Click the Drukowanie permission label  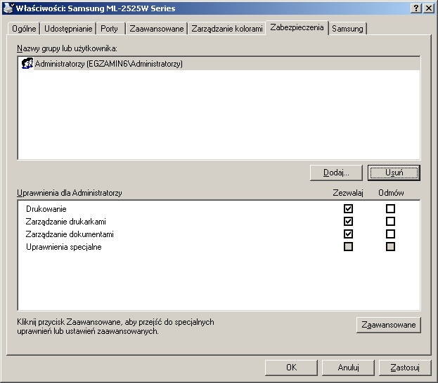tap(46, 209)
